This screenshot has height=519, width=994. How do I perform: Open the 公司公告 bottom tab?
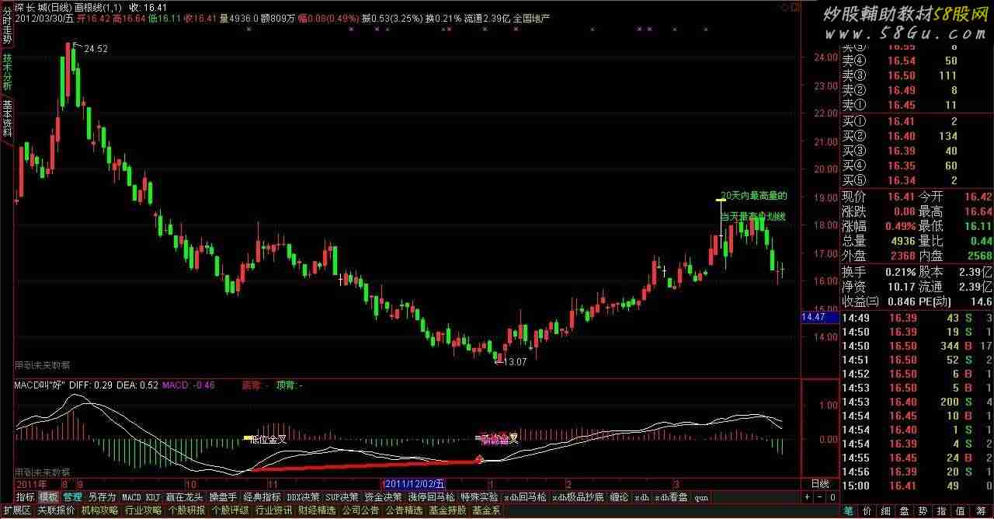[360, 510]
